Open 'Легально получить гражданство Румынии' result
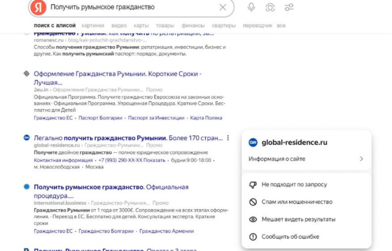 [128, 138]
